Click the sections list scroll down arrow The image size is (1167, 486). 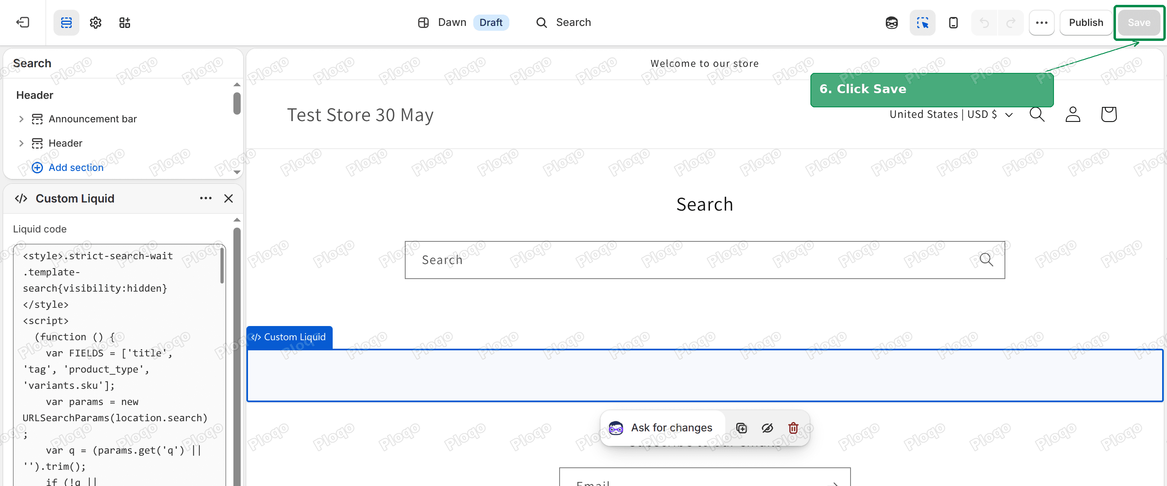[x=237, y=172]
